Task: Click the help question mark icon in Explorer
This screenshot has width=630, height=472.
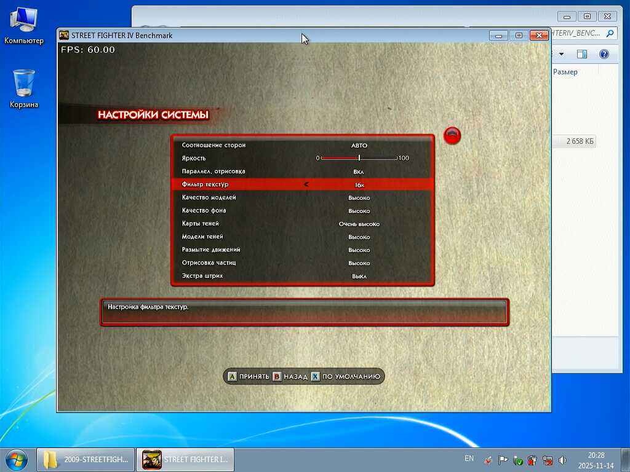Action: (604, 54)
